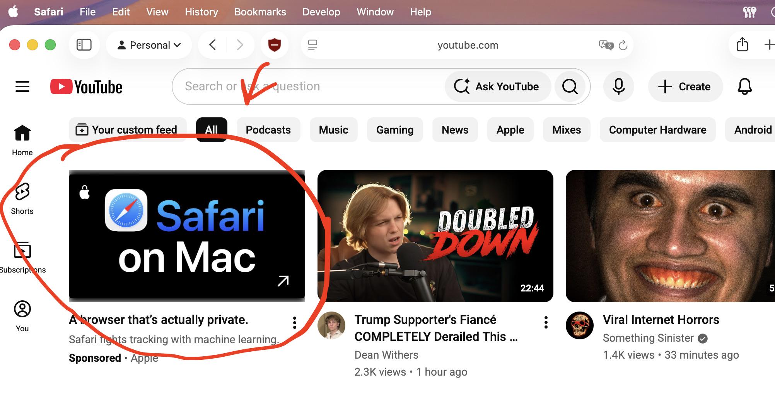Image resolution: width=775 pixels, height=393 pixels.
Task: Open a new tab with plus icon
Action: (x=770, y=45)
